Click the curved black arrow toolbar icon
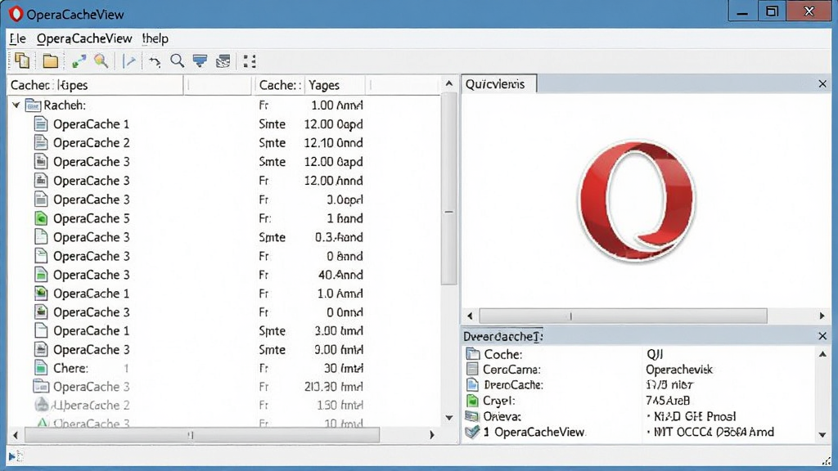 pos(155,62)
